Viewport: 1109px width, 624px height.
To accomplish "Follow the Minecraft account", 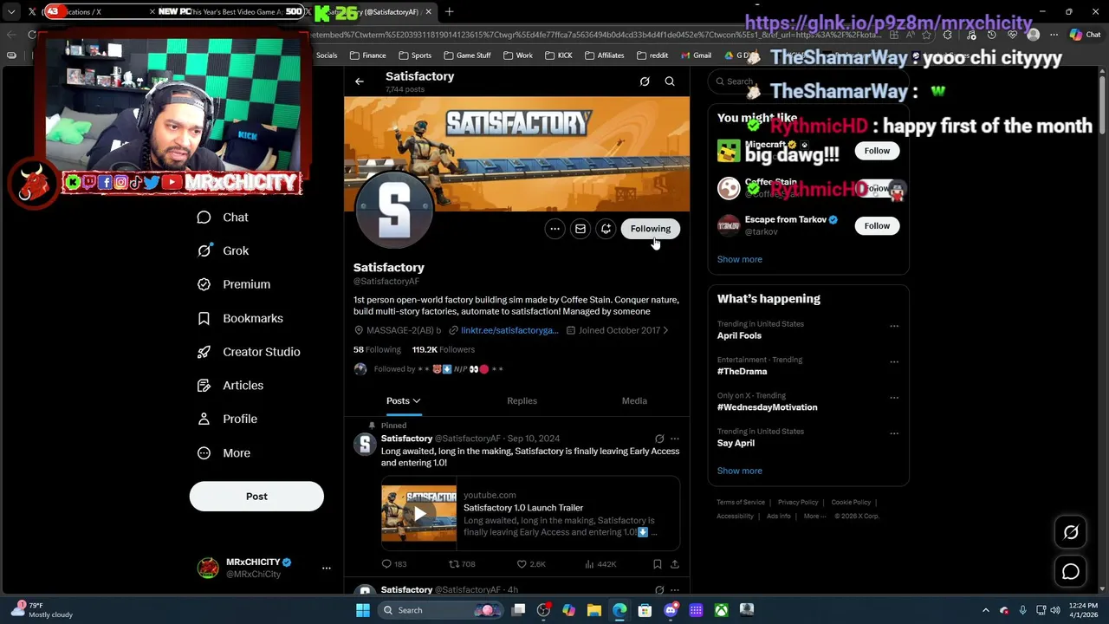I will tap(877, 151).
